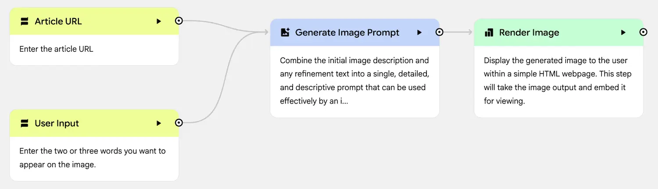Click the User Input node input icon
This screenshot has width=658, height=189.
pyautogui.click(x=25, y=123)
